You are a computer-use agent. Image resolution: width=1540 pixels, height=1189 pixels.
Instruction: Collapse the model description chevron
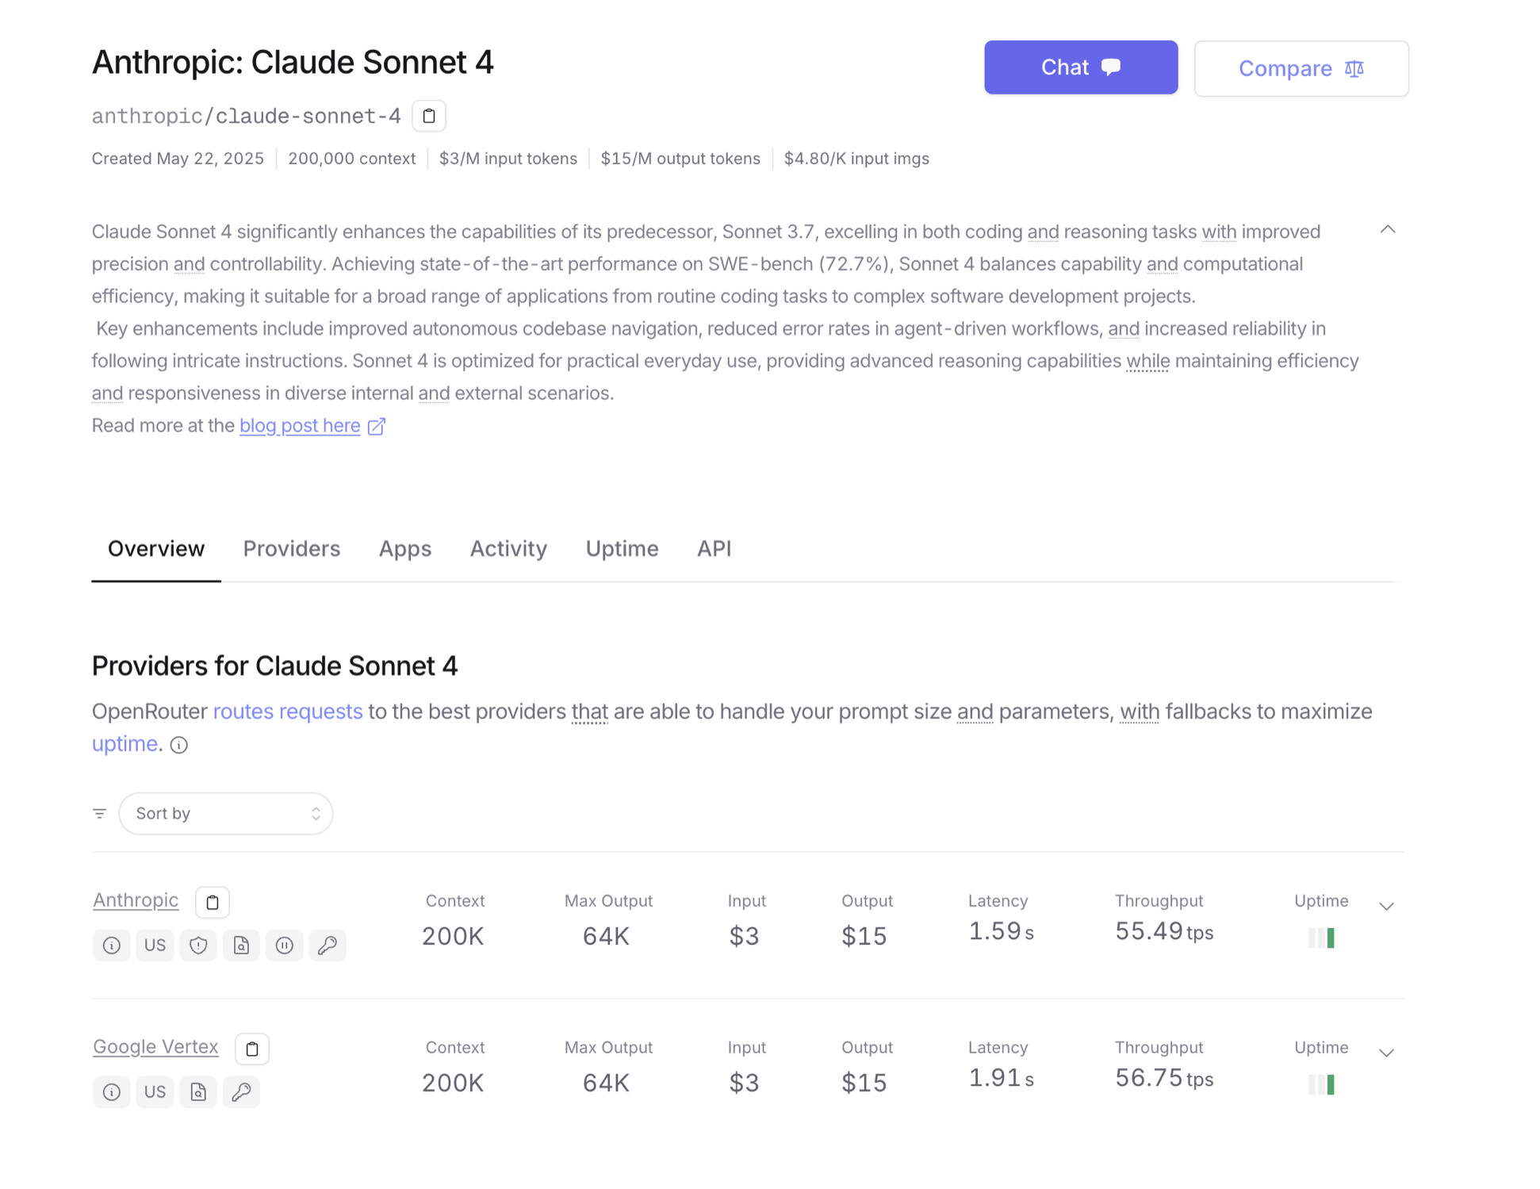click(x=1387, y=230)
